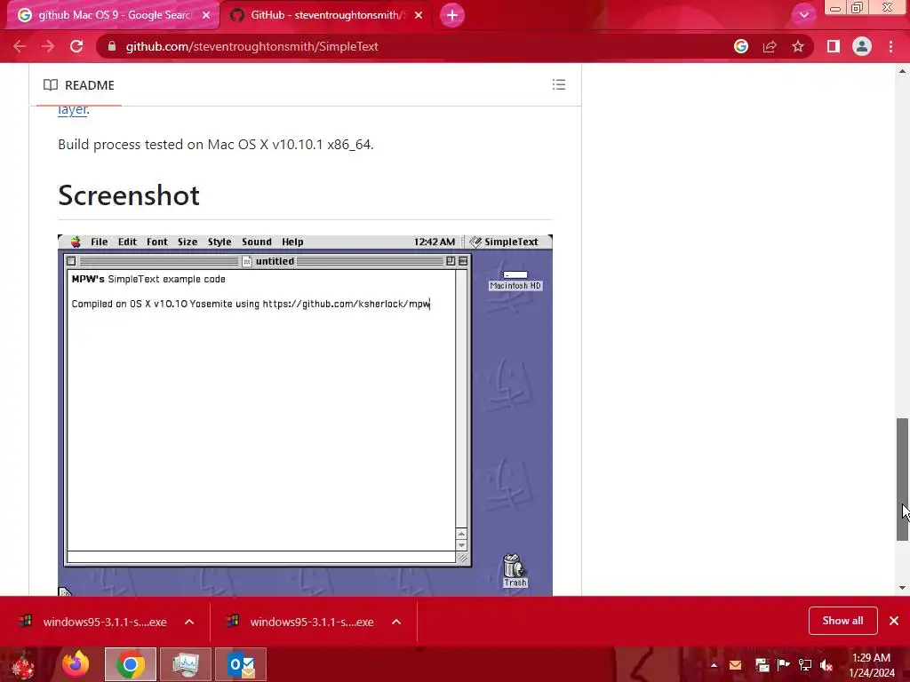
Task: Open the Action Center flag icon
Action: pyautogui.click(x=783, y=665)
